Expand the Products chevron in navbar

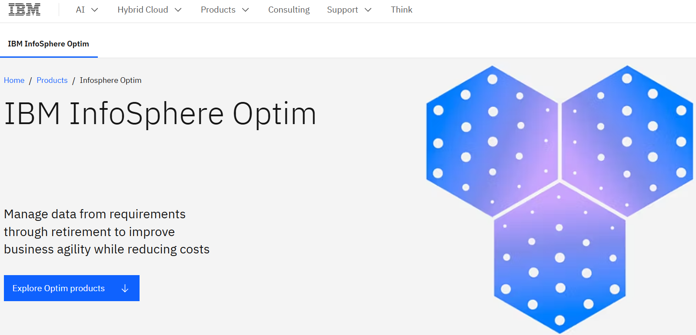[x=245, y=10]
